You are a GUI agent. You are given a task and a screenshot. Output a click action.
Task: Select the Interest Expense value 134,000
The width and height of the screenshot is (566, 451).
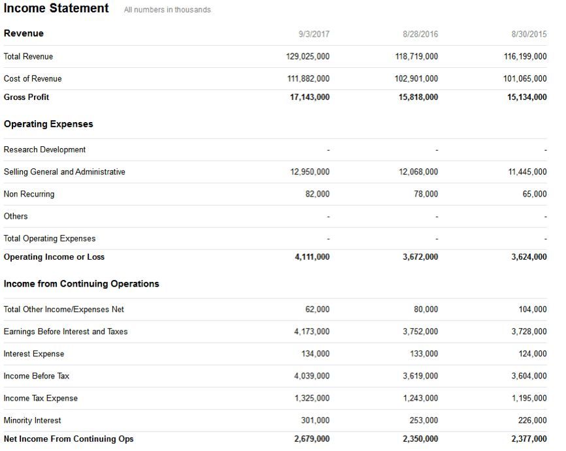click(316, 354)
